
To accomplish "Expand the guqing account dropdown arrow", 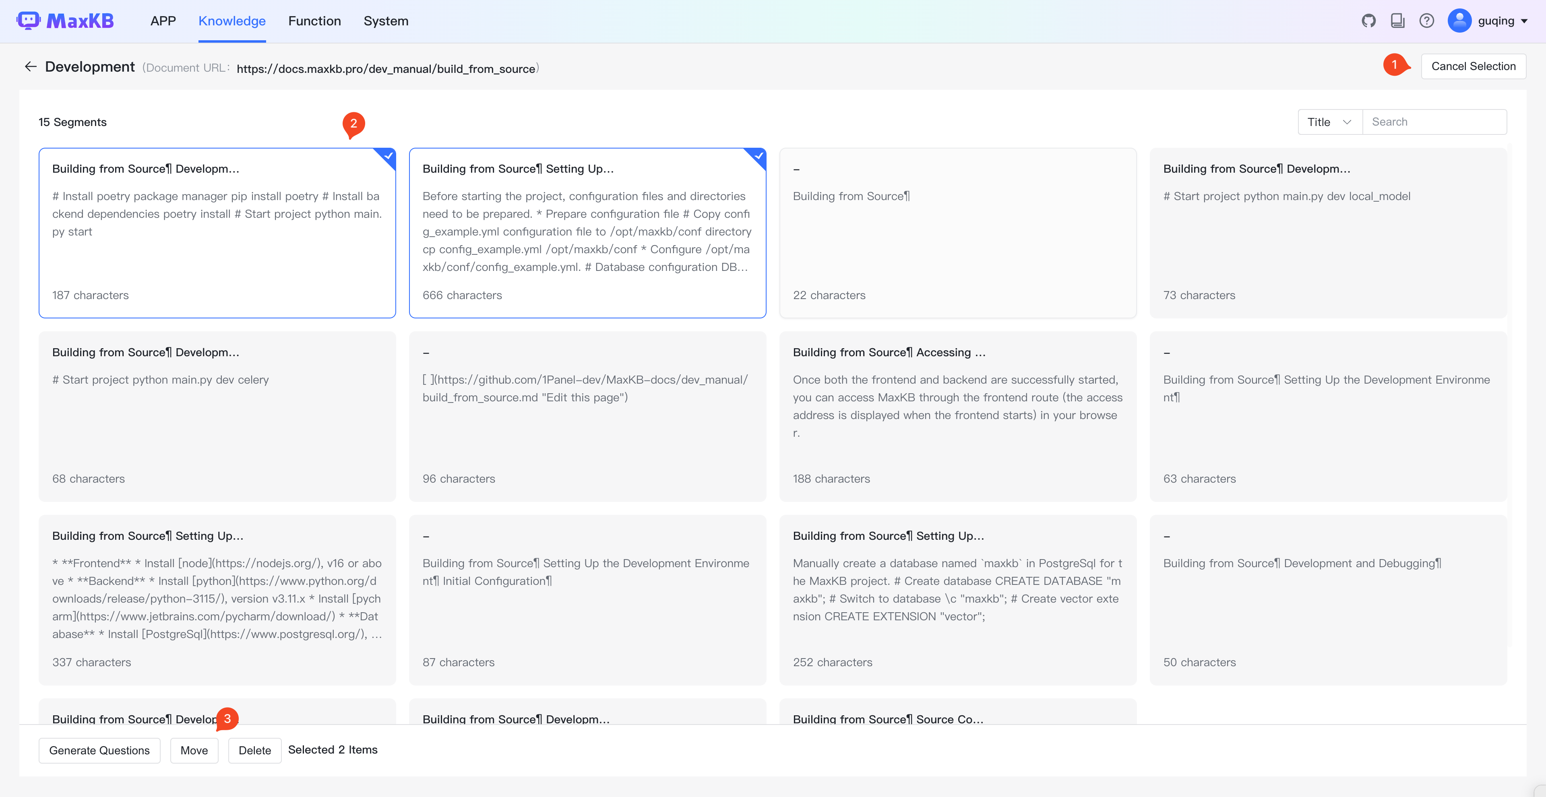I will 1524,21.
